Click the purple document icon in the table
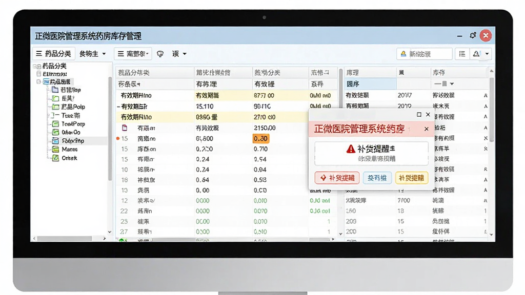 125,128
